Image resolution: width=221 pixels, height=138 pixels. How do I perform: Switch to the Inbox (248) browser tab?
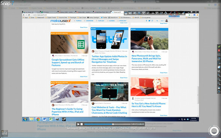67,12
